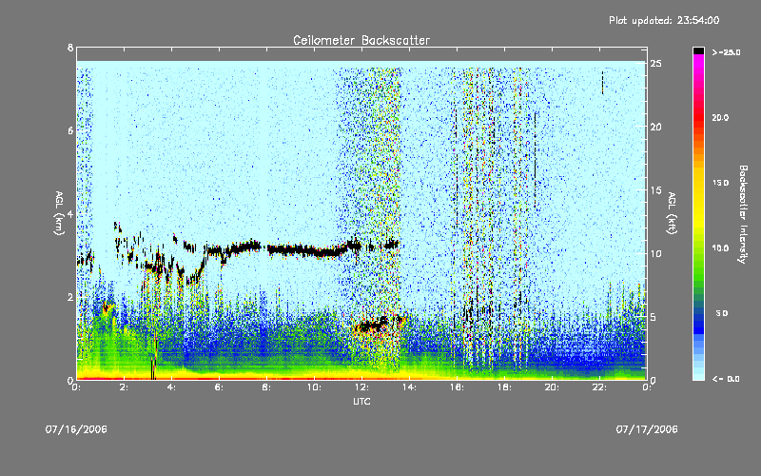Click the '10:' hour tick label on x-axis
This screenshot has height=476, width=761.
pos(314,387)
